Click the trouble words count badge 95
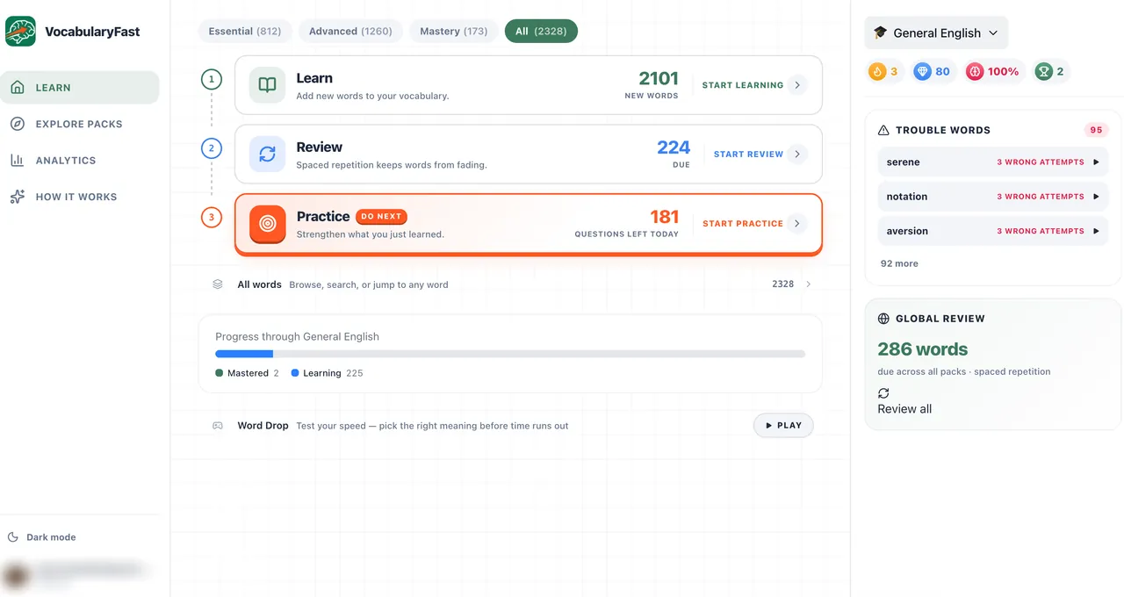The width and height of the screenshot is (1124, 597). [x=1096, y=130]
